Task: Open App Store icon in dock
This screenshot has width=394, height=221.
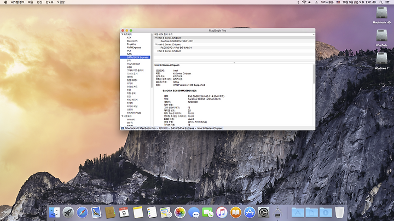Action: pyautogui.click(x=250, y=212)
